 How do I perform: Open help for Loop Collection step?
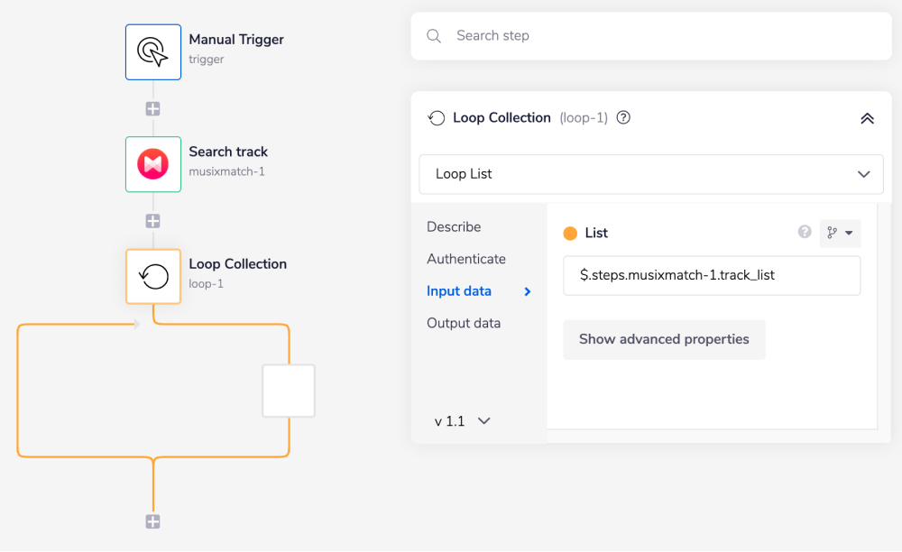(x=623, y=118)
